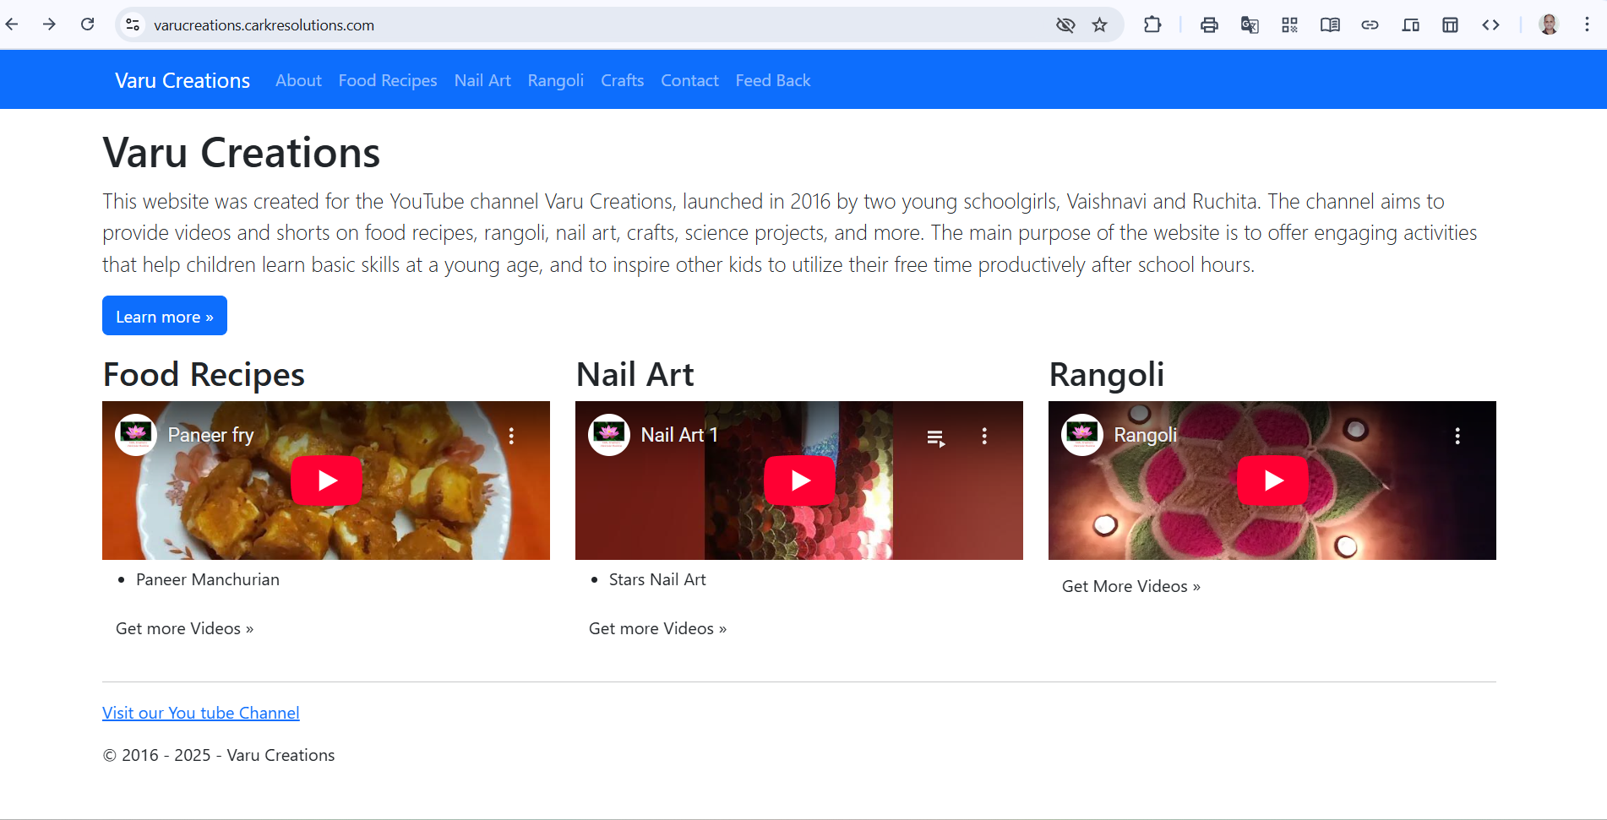Translate the page with Google Translate
Screen dimensions: 1607x820
pyautogui.click(x=1249, y=24)
